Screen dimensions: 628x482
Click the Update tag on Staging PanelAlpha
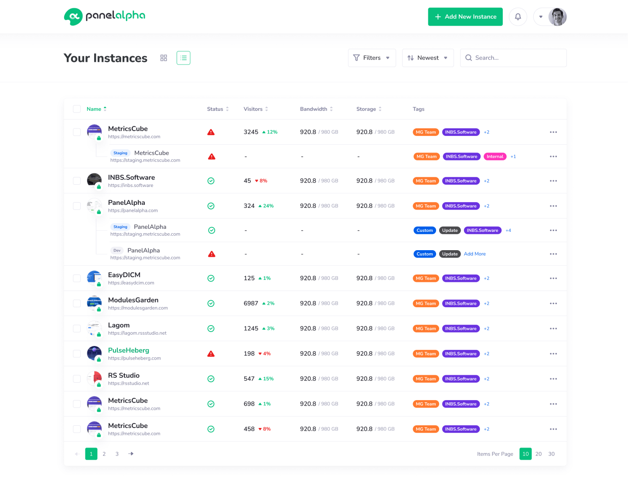(450, 231)
